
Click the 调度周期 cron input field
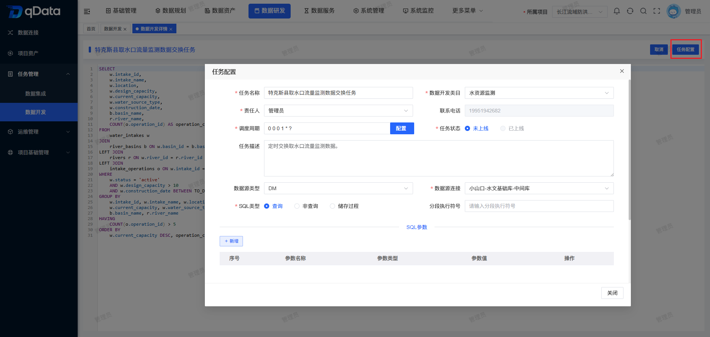click(327, 128)
